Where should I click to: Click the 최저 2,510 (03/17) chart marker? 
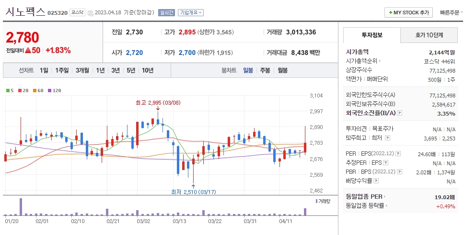tap(193, 192)
